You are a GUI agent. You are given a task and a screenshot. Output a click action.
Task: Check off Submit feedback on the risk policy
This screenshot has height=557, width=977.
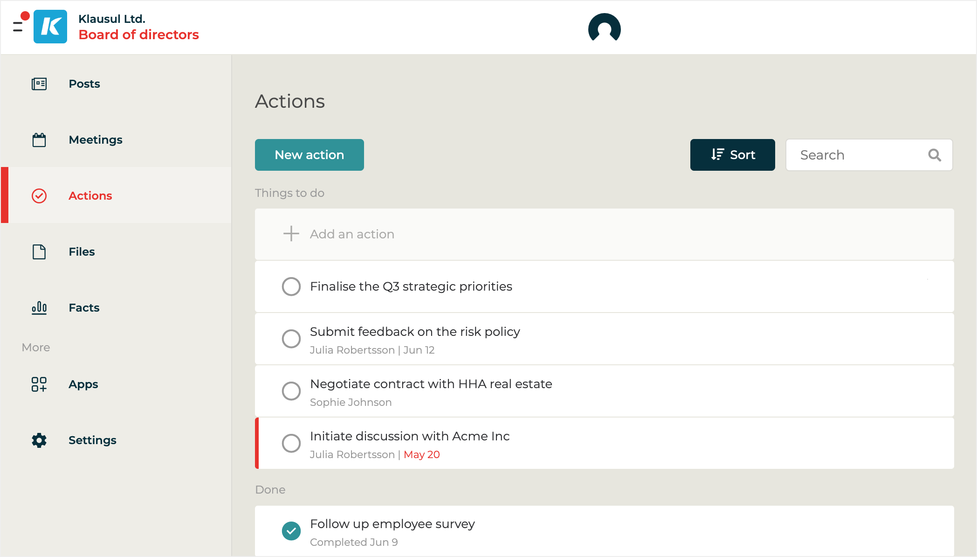tap(291, 339)
